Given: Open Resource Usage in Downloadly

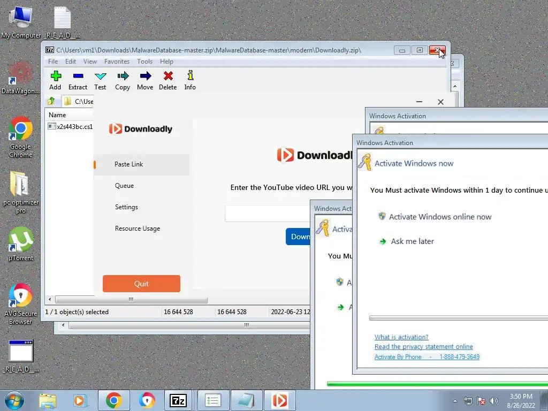Looking at the screenshot, I should (138, 229).
